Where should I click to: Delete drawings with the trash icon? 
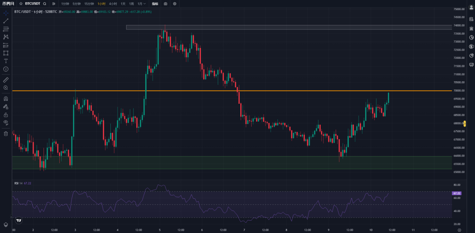[6, 134]
